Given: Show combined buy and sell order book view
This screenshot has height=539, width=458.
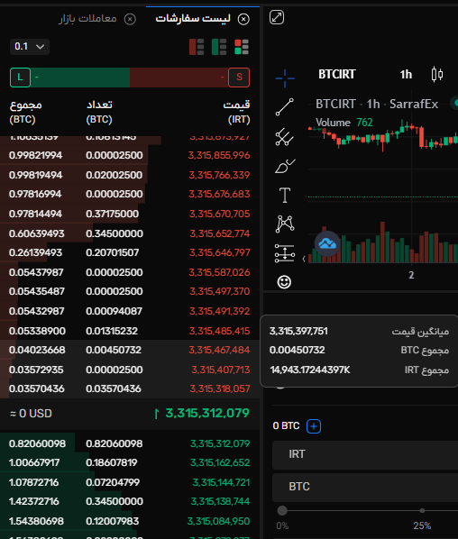Looking at the screenshot, I should (242, 47).
